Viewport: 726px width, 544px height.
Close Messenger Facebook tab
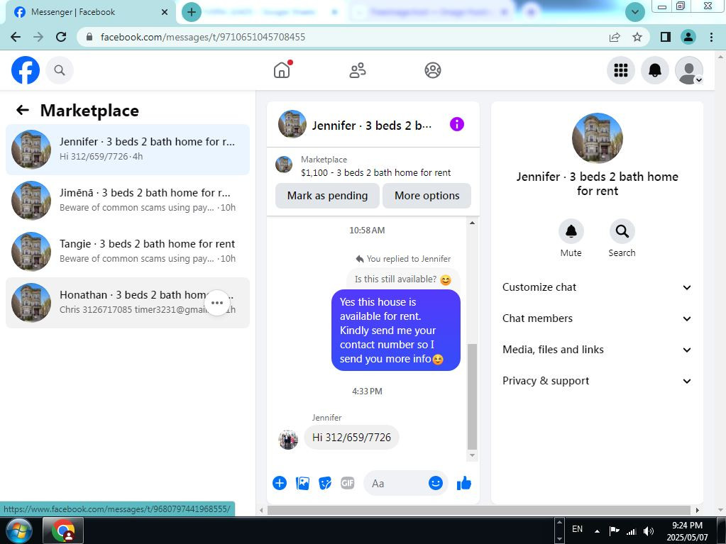pyautogui.click(x=165, y=12)
